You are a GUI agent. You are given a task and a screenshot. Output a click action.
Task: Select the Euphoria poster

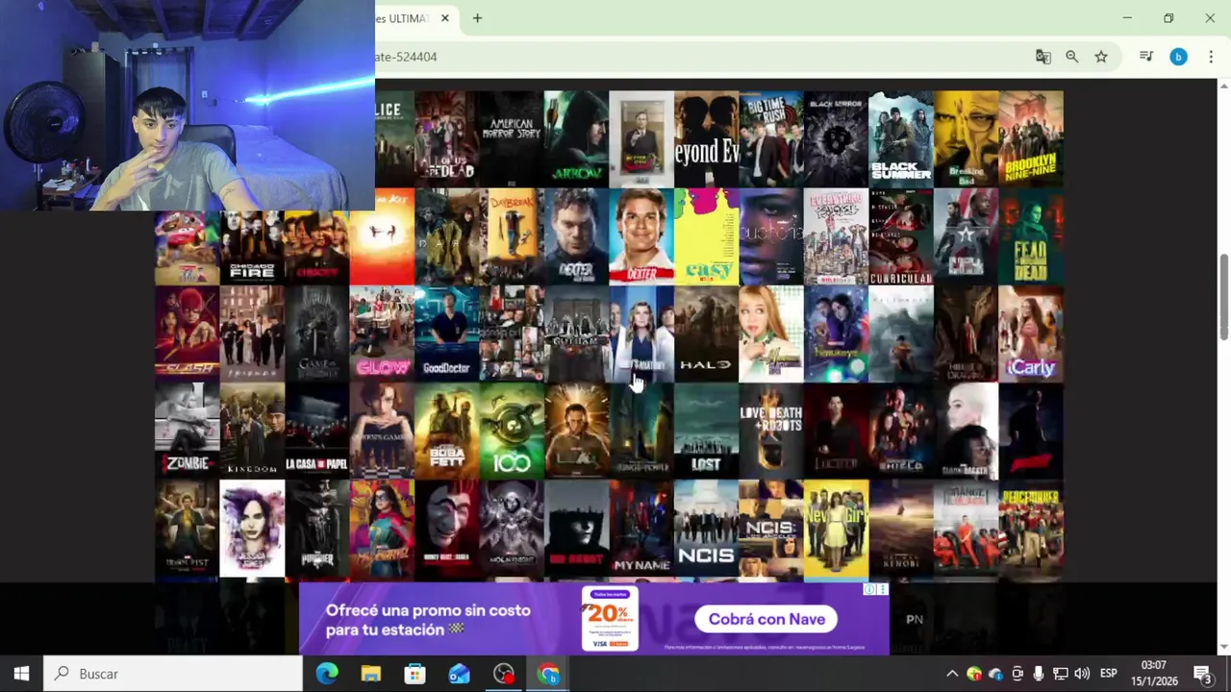pos(771,236)
